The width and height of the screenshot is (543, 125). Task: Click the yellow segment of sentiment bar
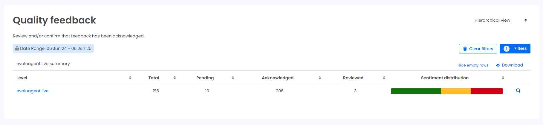[x=456, y=91]
